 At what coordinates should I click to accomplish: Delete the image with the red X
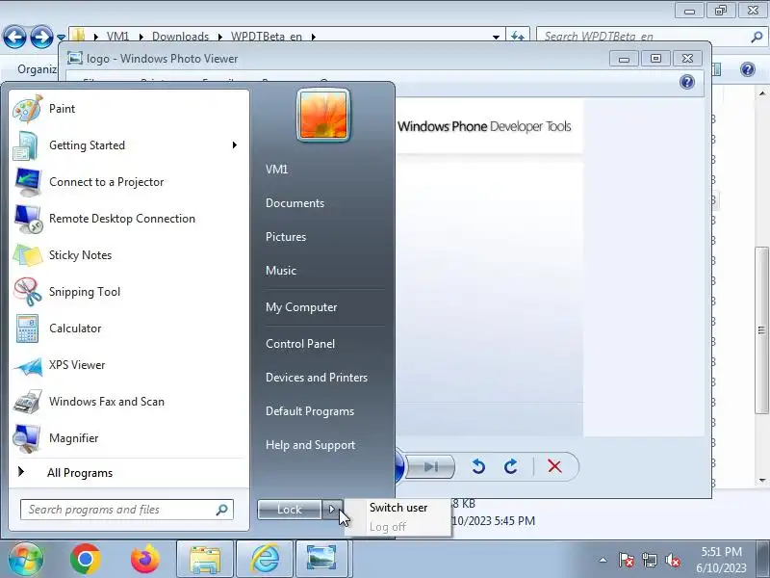[x=554, y=466]
